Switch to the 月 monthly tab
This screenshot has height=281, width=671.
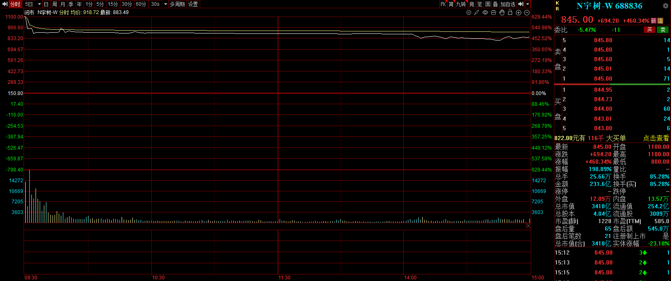[x=62, y=4]
